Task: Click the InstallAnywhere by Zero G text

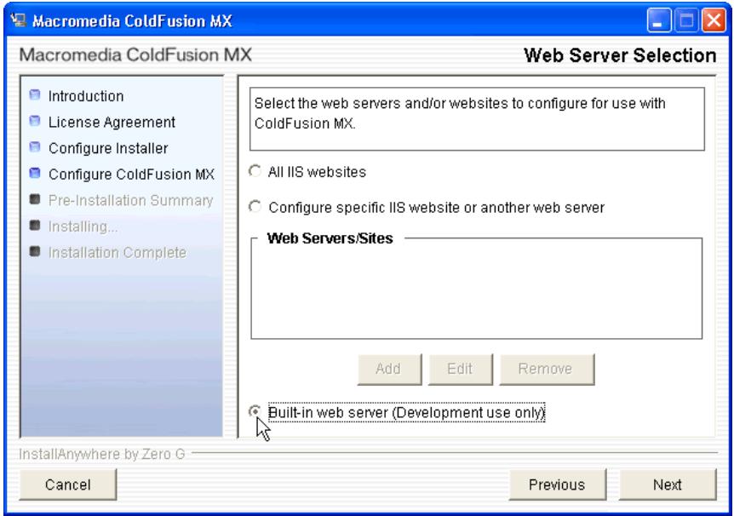Action: (x=102, y=454)
